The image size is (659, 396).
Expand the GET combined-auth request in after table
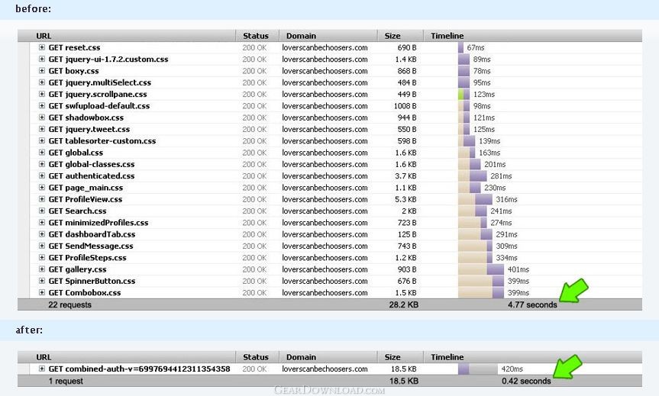click(41, 369)
